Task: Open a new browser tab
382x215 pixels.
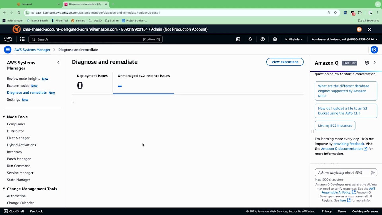Action: (x=113, y=4)
